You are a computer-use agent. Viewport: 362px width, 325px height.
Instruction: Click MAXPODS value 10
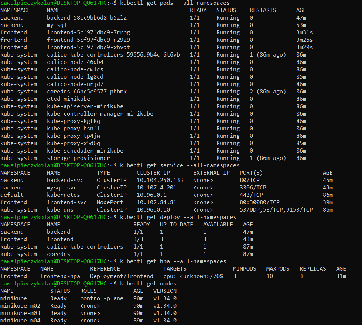[270, 276]
